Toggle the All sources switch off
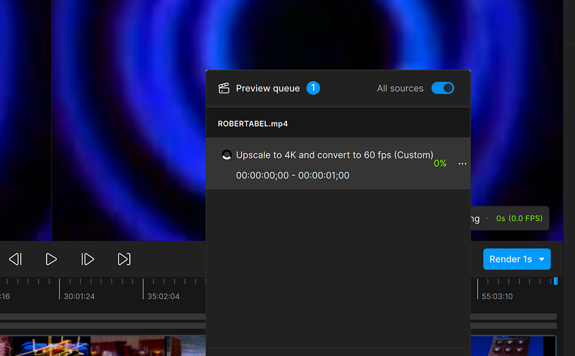The height and width of the screenshot is (356, 575). (442, 88)
